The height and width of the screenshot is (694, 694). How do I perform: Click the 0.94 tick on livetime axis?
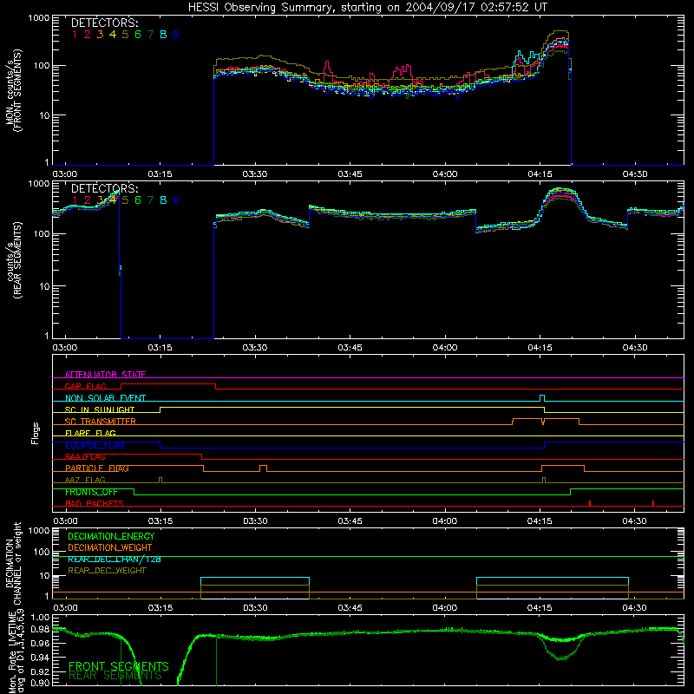click(40, 658)
